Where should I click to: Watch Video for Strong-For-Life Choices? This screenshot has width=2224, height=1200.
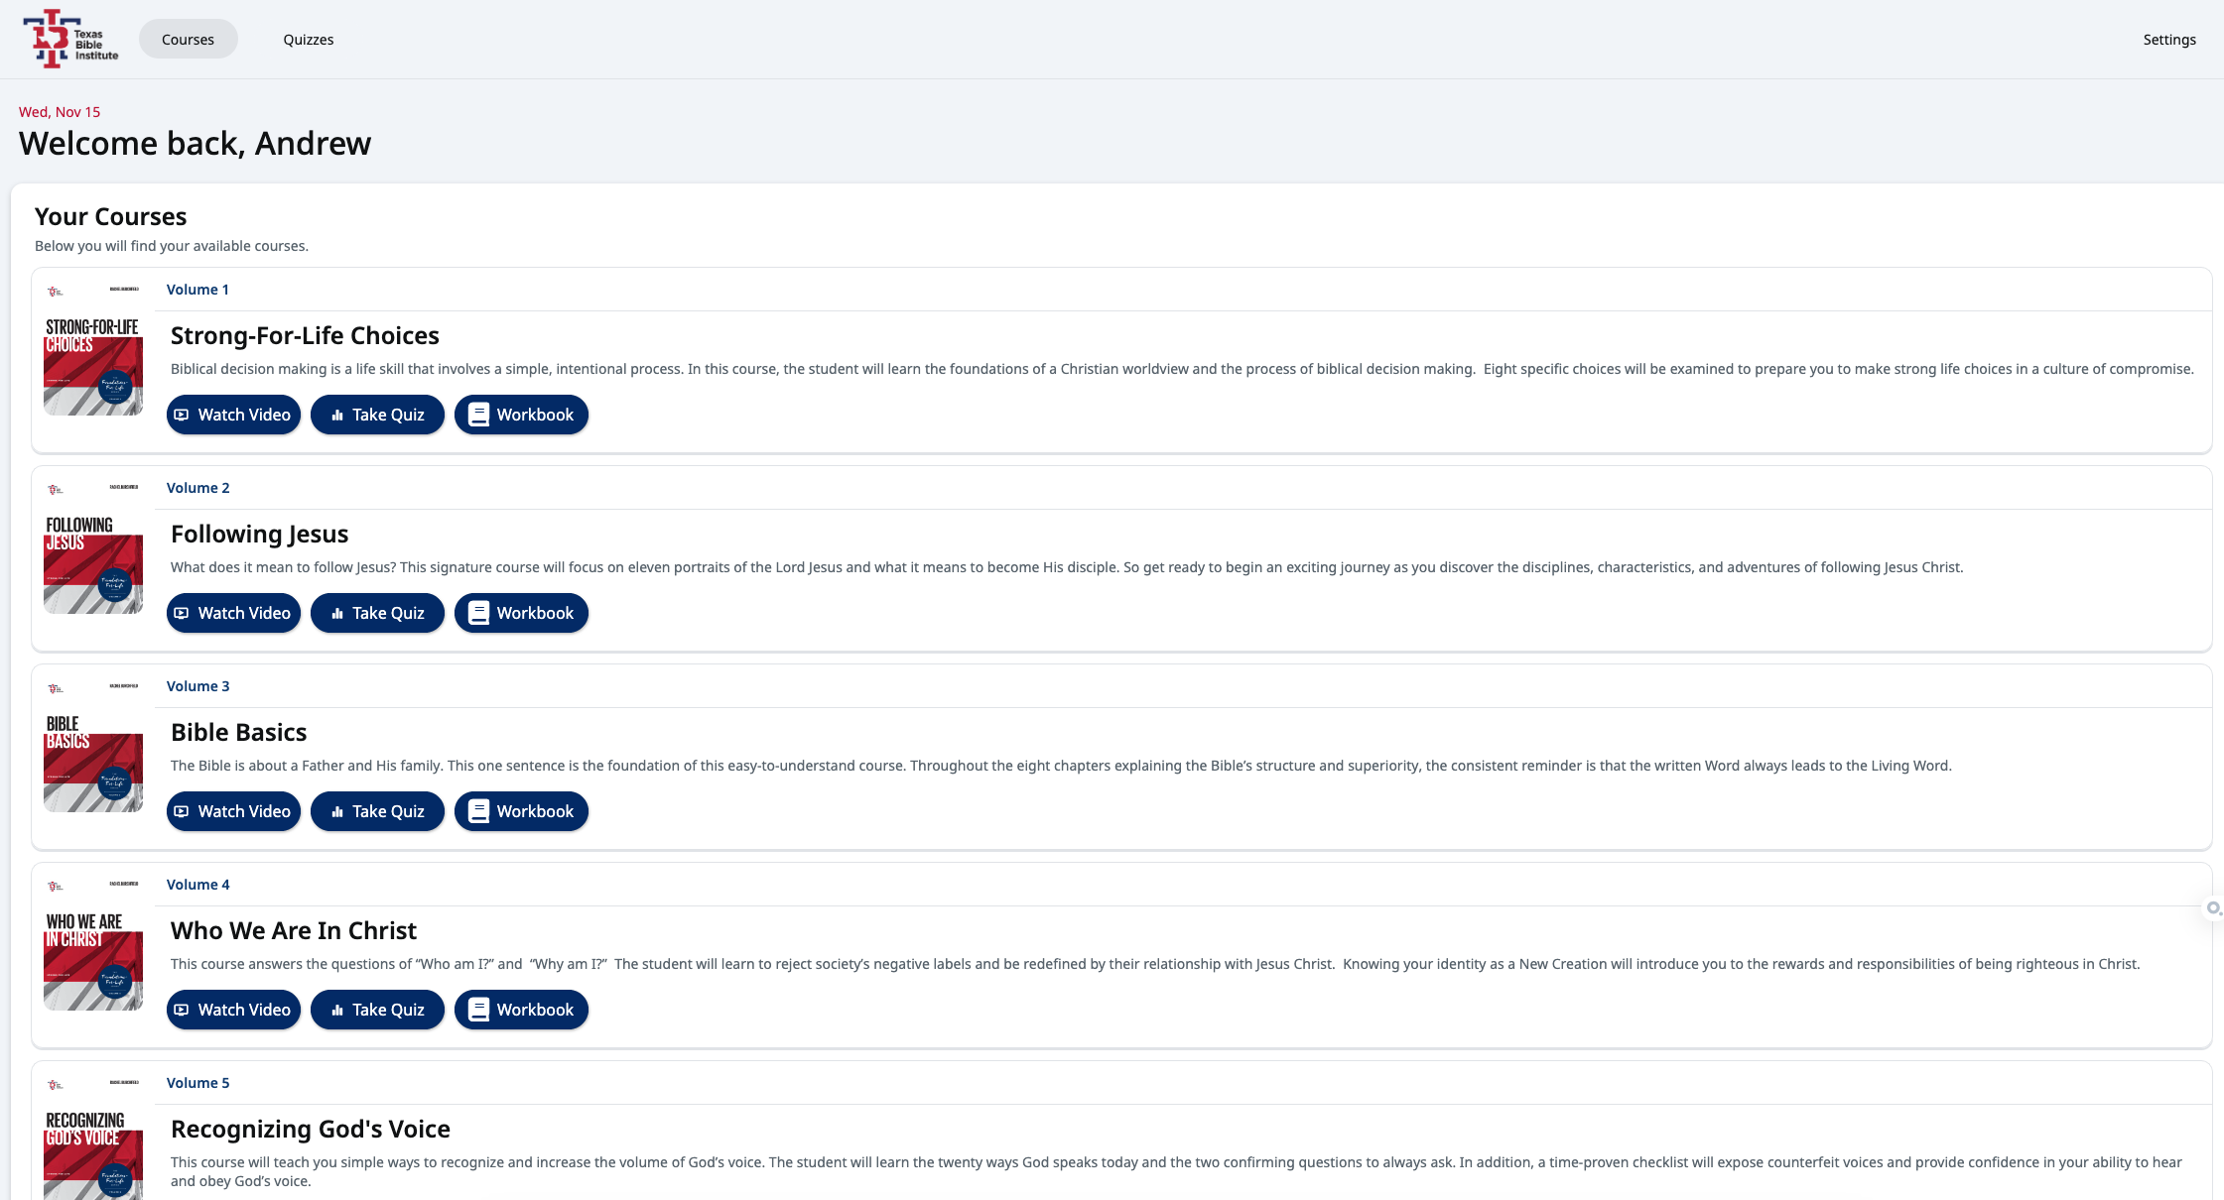tap(233, 415)
